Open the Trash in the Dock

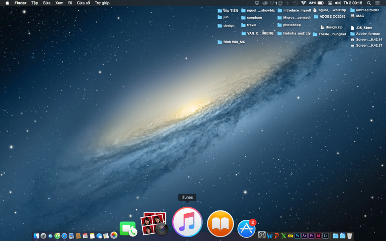349,236
